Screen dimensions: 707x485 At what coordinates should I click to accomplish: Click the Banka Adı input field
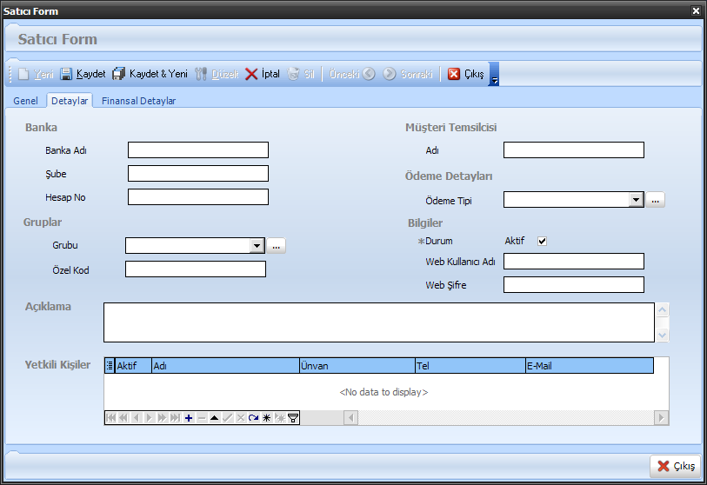(x=198, y=150)
